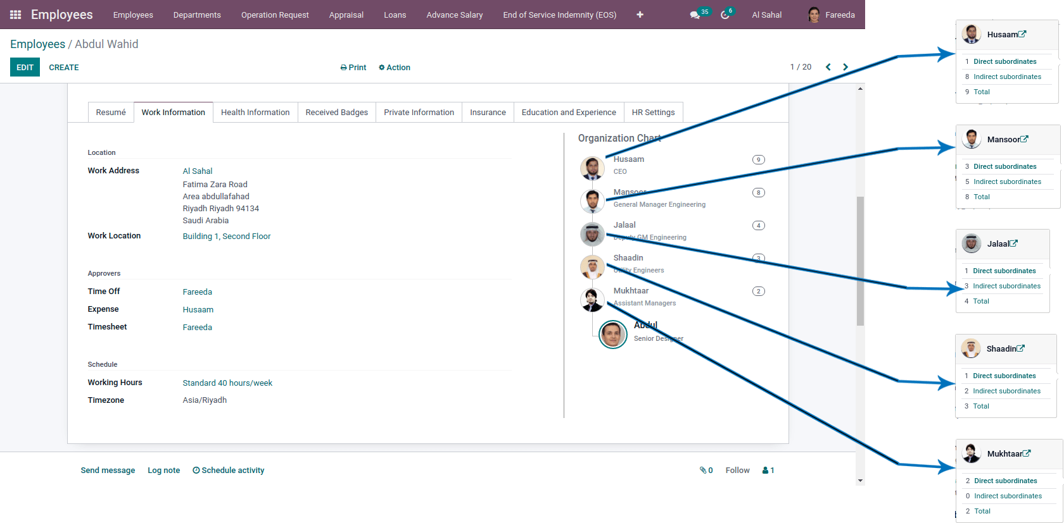1064x523 pixels.
Task: Click Fareeda's user avatar in navbar
Action: (814, 15)
